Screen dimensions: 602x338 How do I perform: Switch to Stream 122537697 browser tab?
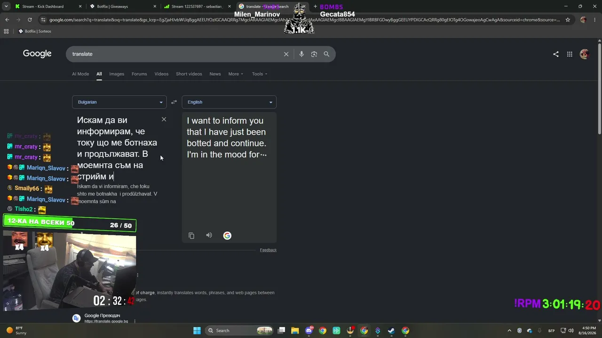198,7
